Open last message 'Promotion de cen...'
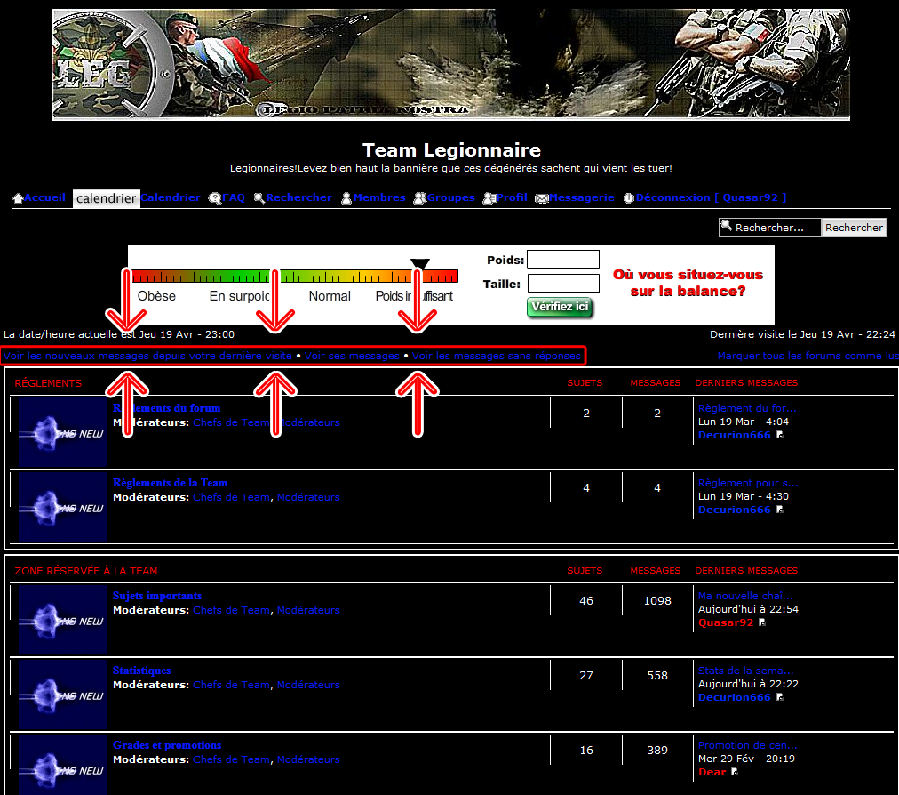The width and height of the screenshot is (899, 795). (x=748, y=745)
